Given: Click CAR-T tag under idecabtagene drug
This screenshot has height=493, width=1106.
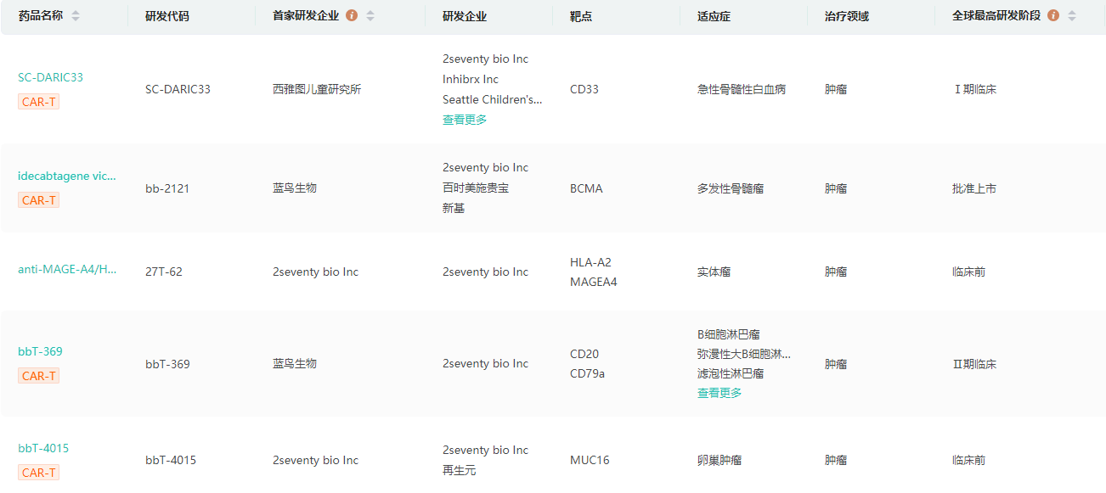Looking at the screenshot, I should pos(39,200).
